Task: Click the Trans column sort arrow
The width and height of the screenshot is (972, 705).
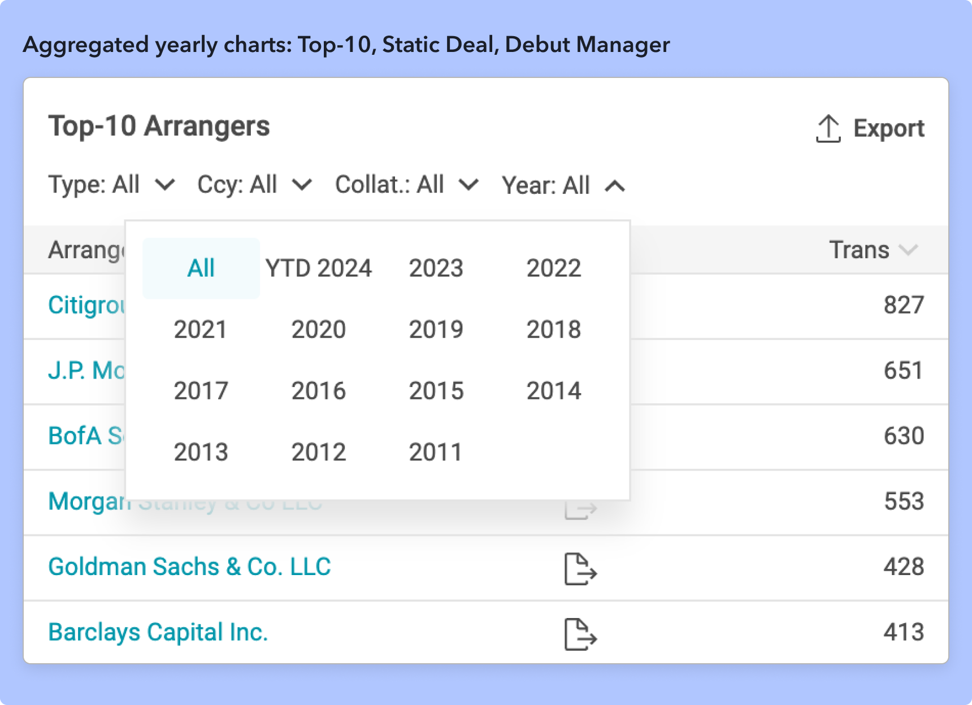Action: click(908, 250)
